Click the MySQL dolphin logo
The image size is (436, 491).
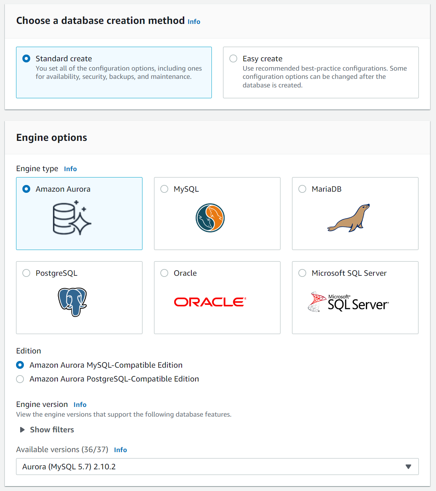coord(210,218)
